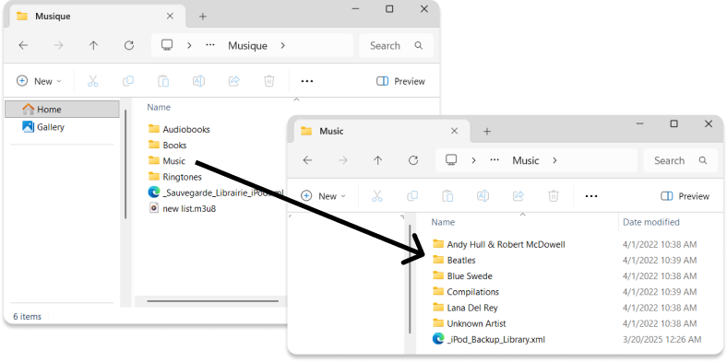Click Share icon in Musique toolbar
The height and width of the screenshot is (362, 727).
[x=234, y=81]
